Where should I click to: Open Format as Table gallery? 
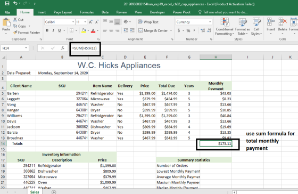coord(242,27)
